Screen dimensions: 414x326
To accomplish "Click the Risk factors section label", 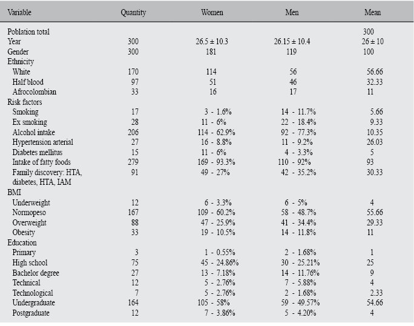I will [24, 102].
